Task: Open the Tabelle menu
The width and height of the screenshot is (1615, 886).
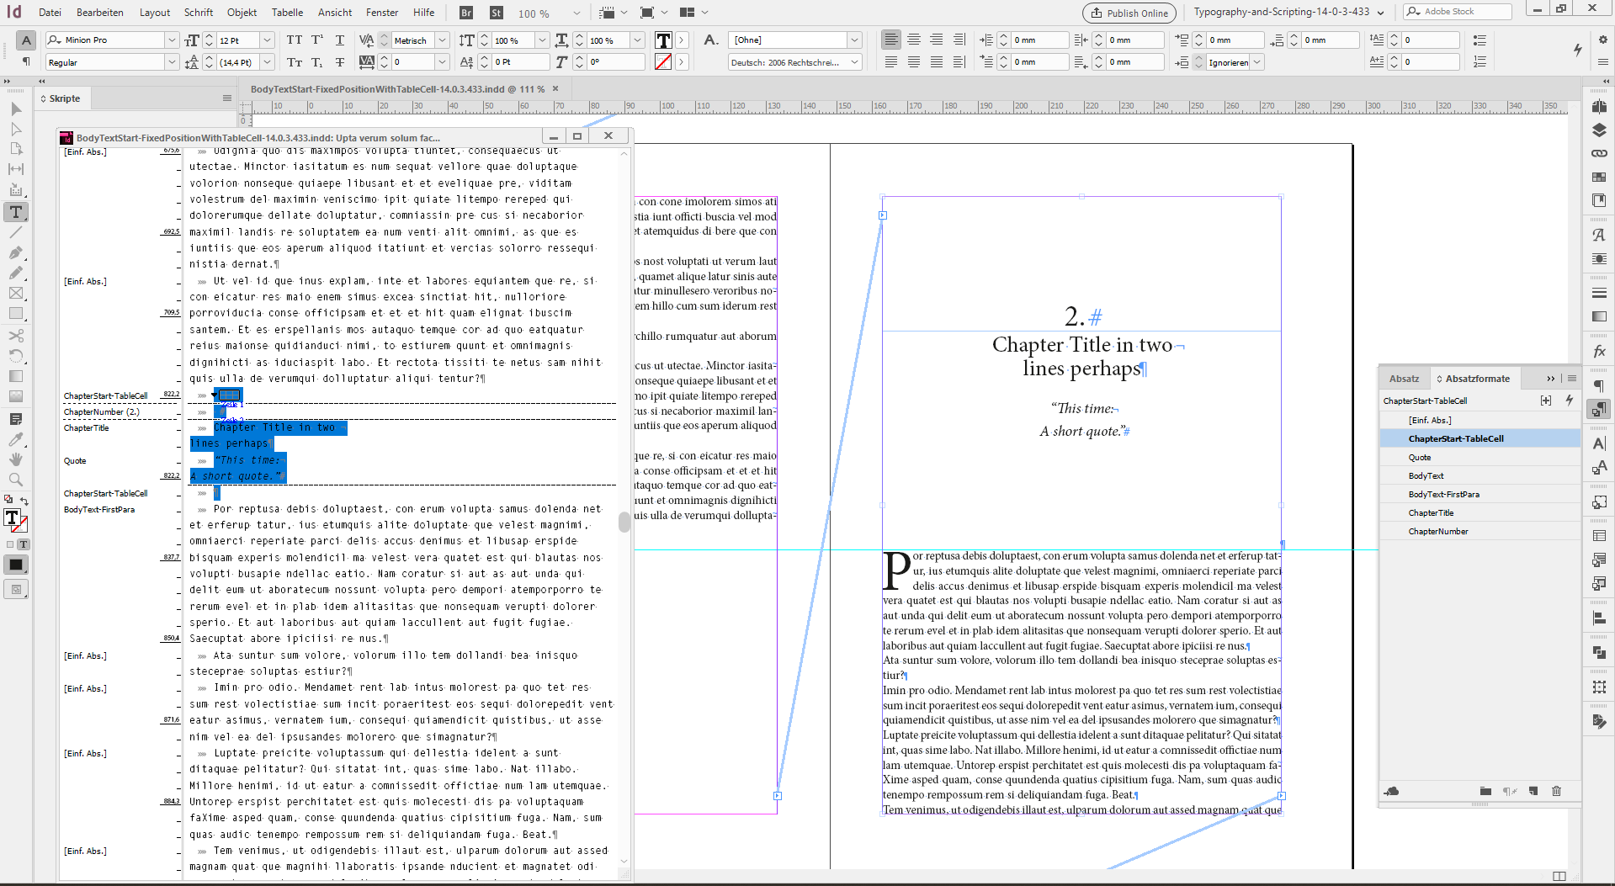Action: coord(287,12)
